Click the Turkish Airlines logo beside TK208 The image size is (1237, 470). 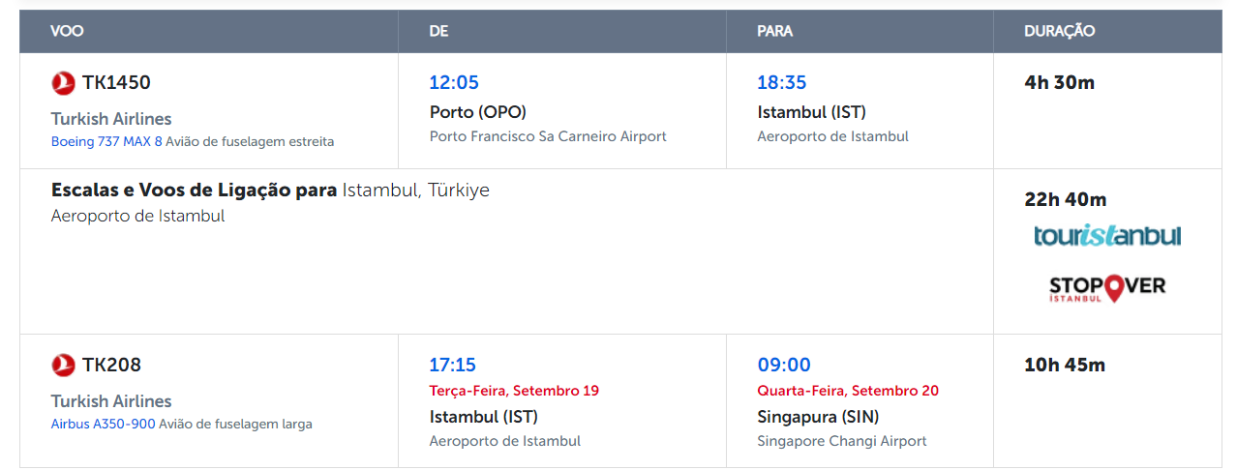click(x=63, y=366)
